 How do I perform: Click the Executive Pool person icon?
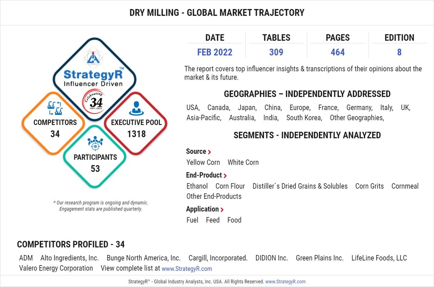pos(136,108)
